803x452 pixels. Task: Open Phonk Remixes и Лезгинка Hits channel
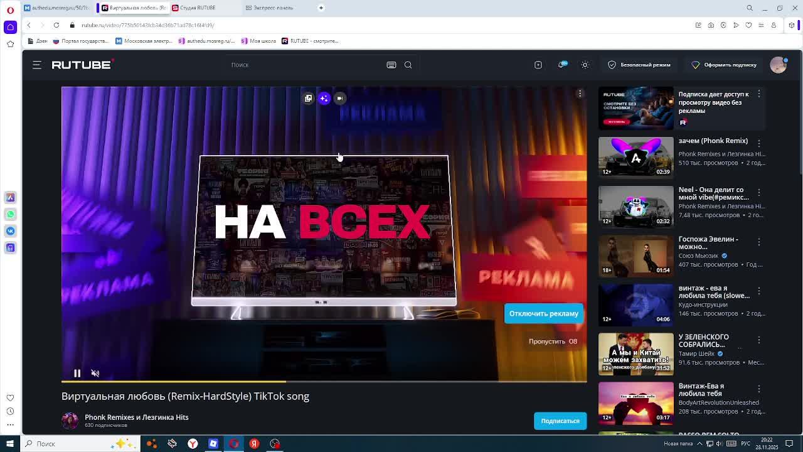click(137, 417)
